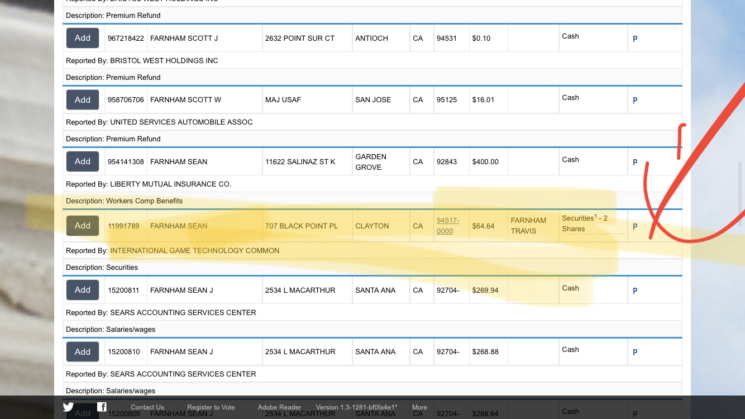Click the P icon in the Clayton row

pyautogui.click(x=635, y=227)
